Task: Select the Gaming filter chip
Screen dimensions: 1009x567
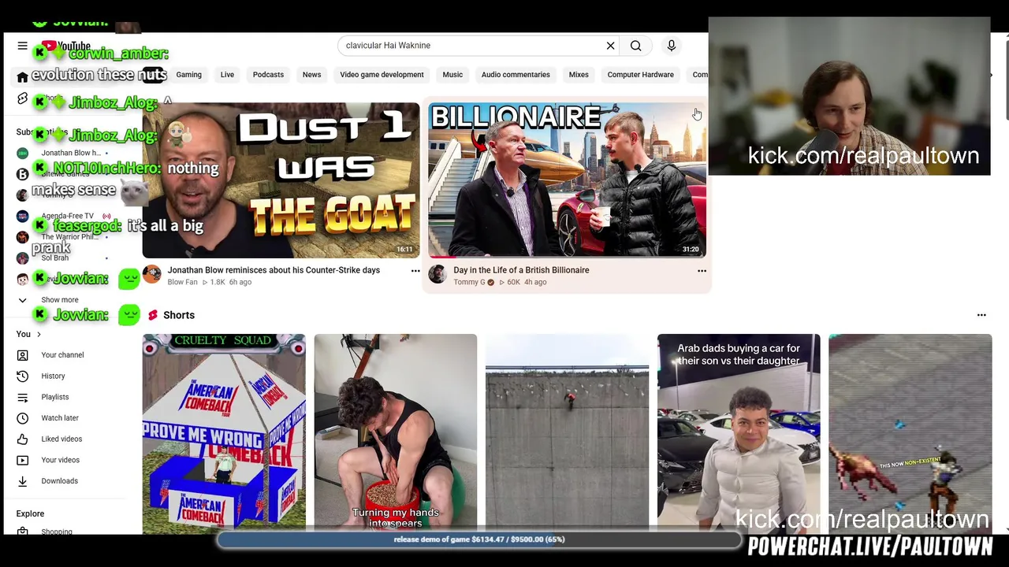Action: (x=188, y=75)
